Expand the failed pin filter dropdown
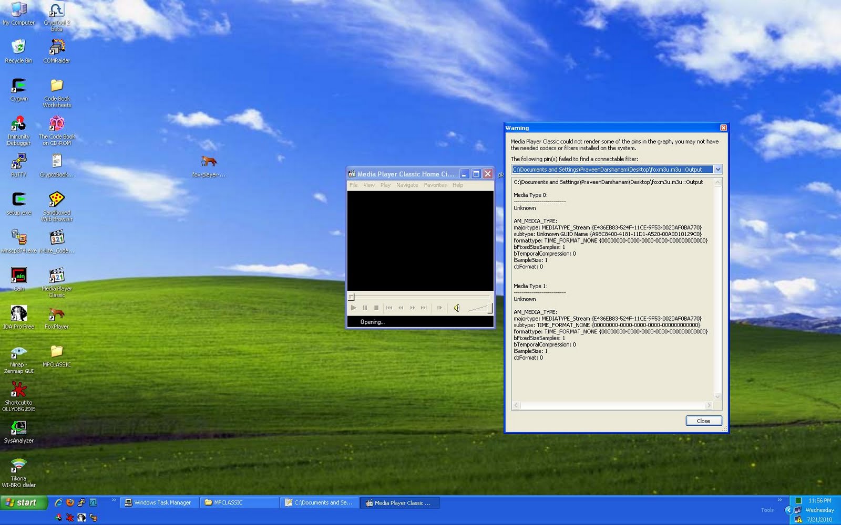This screenshot has width=841, height=525. click(717, 170)
